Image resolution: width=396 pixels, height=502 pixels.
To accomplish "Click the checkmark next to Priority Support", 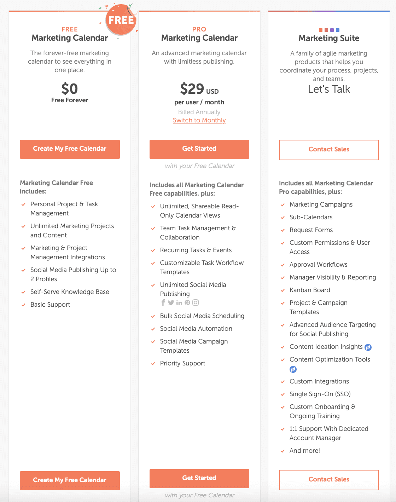I will click(x=153, y=364).
